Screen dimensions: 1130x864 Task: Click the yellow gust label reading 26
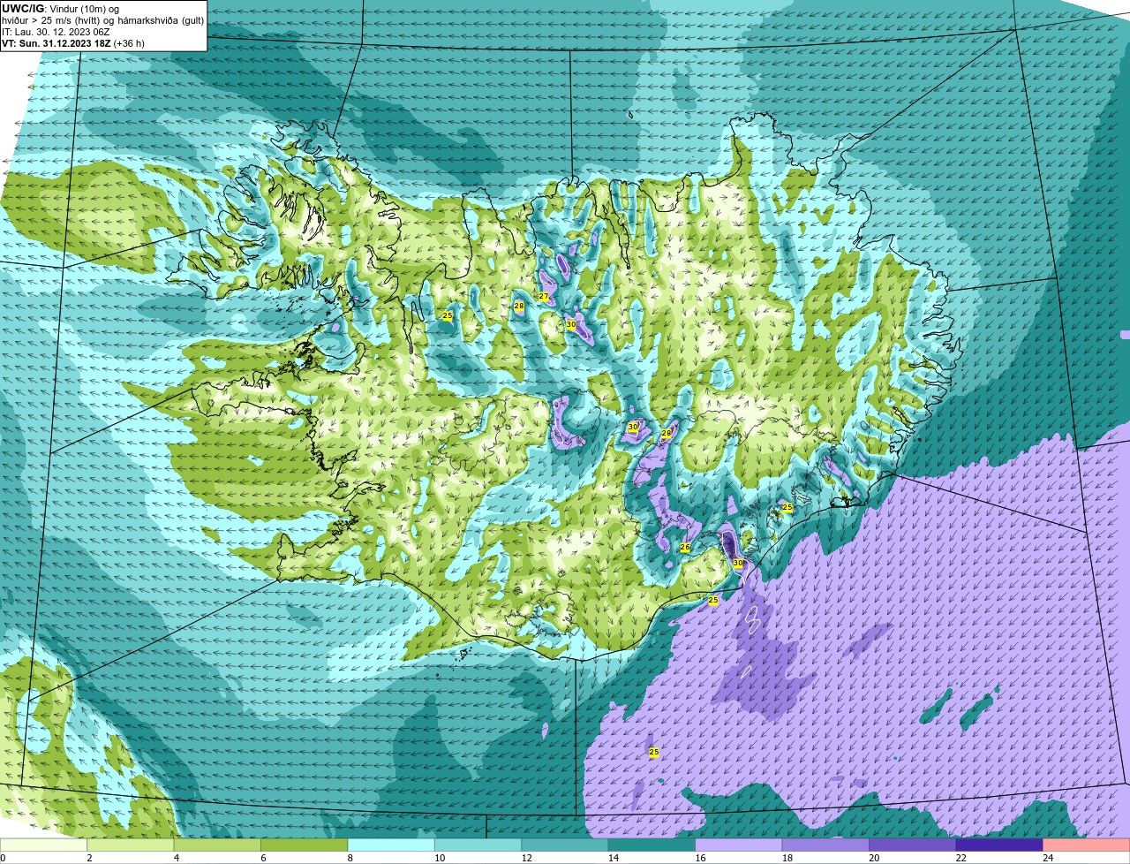point(685,548)
